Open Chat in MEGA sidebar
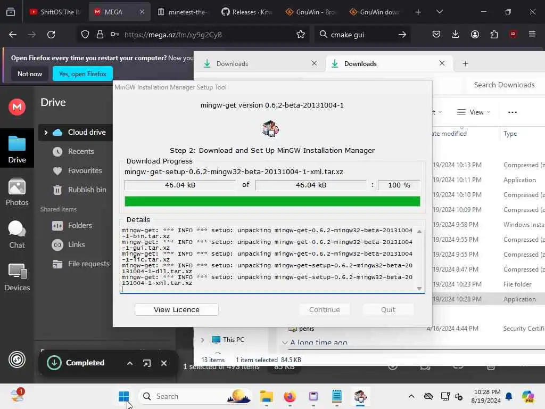 point(17,234)
